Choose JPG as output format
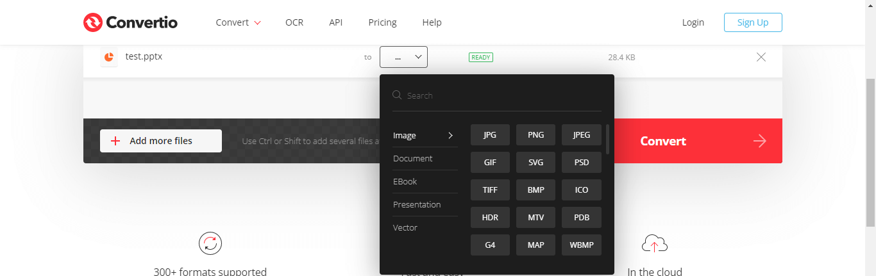This screenshot has width=876, height=276. click(x=490, y=135)
